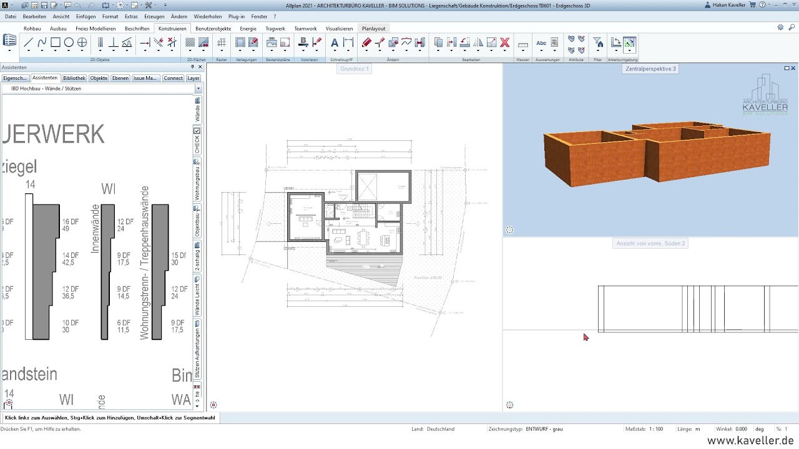
Task: Select the CHECK vertical assistant tab
Action: (x=197, y=141)
